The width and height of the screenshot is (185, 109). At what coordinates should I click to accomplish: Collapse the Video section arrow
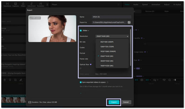pyautogui.click(x=89, y=31)
